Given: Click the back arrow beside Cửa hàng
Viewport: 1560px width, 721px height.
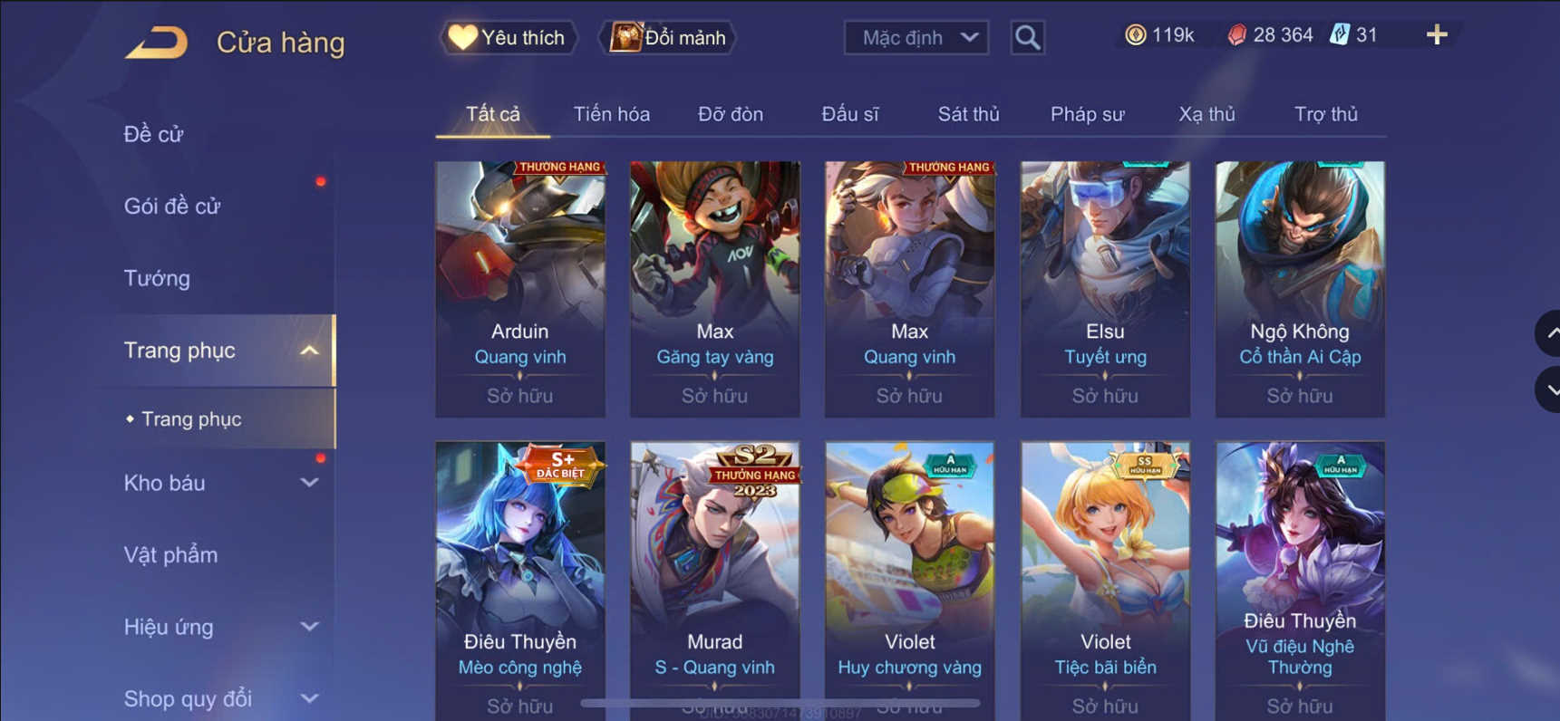Looking at the screenshot, I should click(157, 42).
